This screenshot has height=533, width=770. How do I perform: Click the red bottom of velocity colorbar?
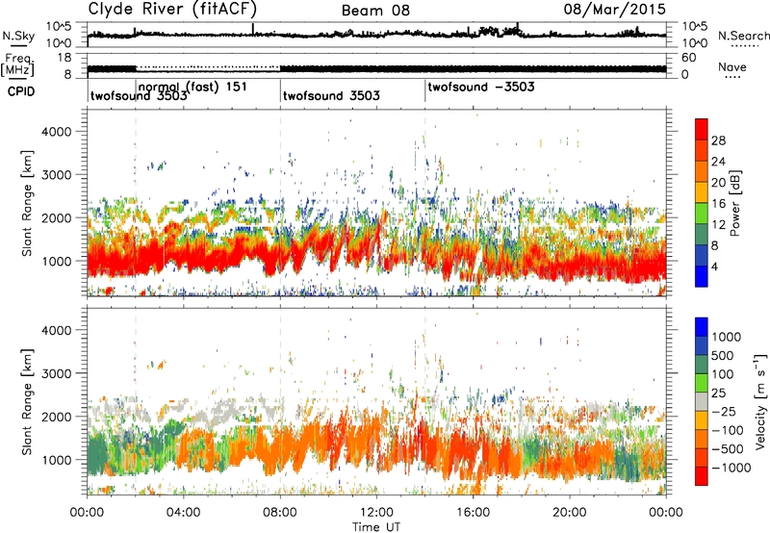pyautogui.click(x=702, y=476)
